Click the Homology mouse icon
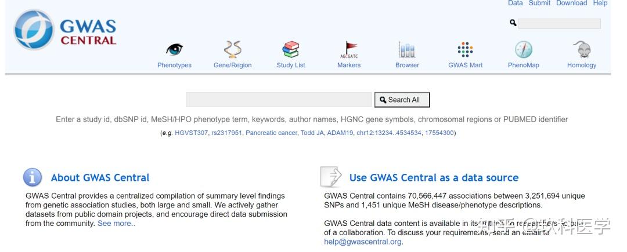 pos(582,50)
